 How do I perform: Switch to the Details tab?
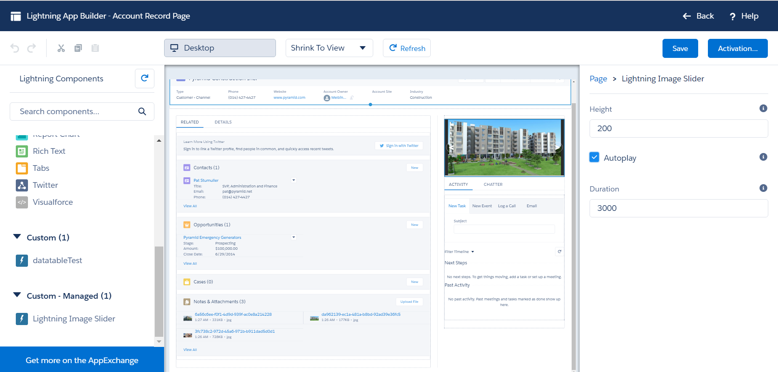click(x=223, y=122)
